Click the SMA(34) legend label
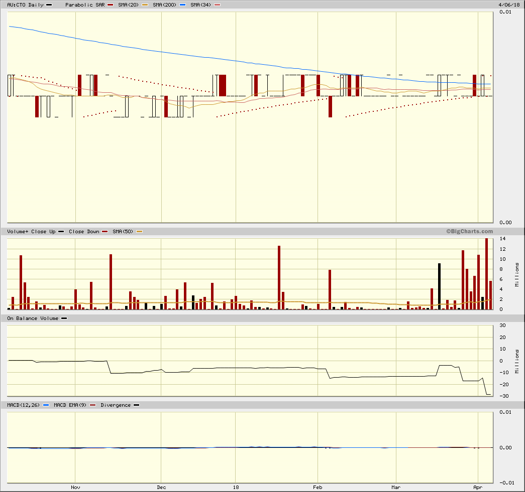Screen dimensions: 525x492 click(x=200, y=5)
